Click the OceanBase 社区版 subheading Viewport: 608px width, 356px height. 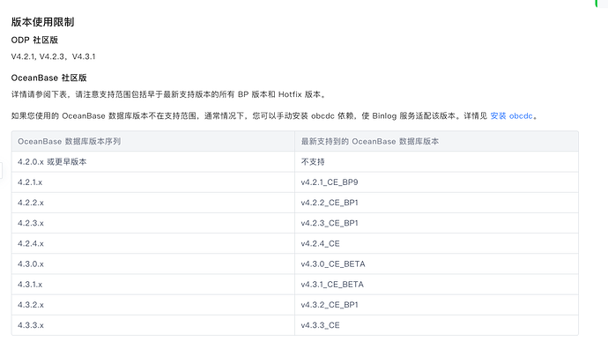coord(49,78)
